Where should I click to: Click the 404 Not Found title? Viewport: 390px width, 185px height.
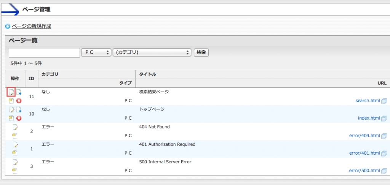click(x=154, y=127)
